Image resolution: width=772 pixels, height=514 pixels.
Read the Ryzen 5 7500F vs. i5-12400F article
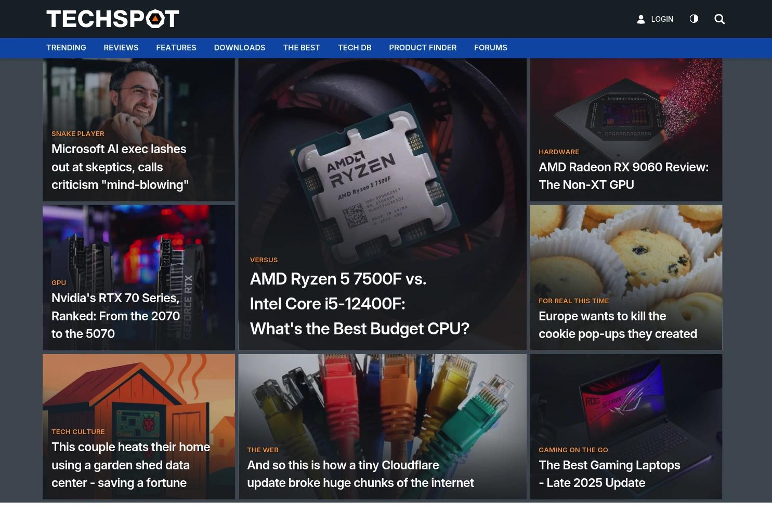[x=360, y=304]
